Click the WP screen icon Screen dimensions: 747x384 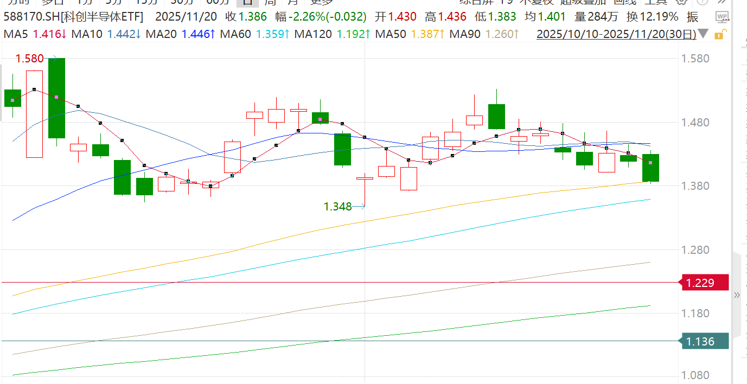(x=722, y=17)
